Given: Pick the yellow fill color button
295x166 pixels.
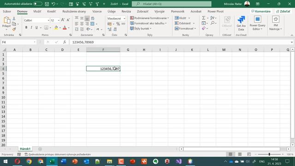Looking at the screenshot, I should (56, 28).
